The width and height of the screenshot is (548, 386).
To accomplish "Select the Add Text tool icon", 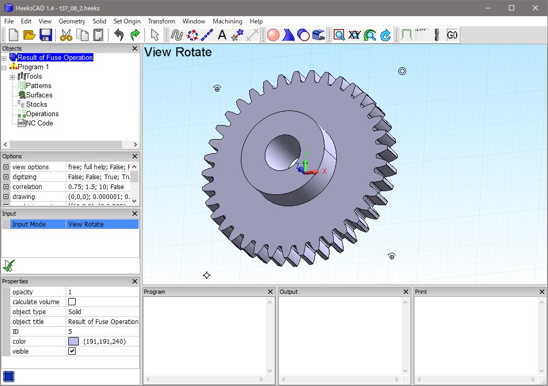I will 222,35.
